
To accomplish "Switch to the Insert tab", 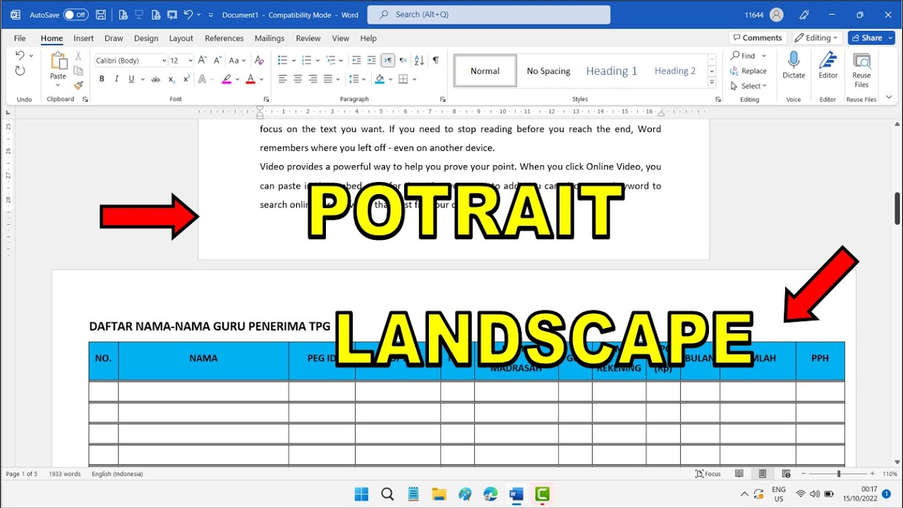I will (x=83, y=38).
